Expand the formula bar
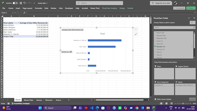This screenshot has width=197, height=111. (195, 12)
